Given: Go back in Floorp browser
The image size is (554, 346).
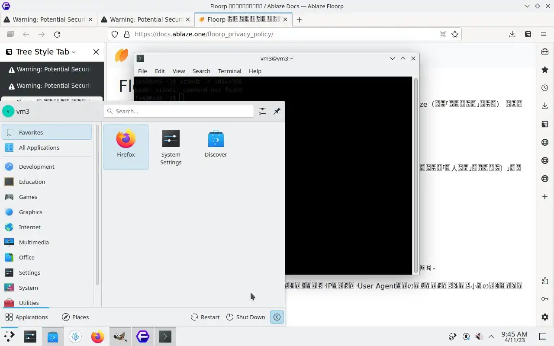Looking at the screenshot, I should click(26, 34).
